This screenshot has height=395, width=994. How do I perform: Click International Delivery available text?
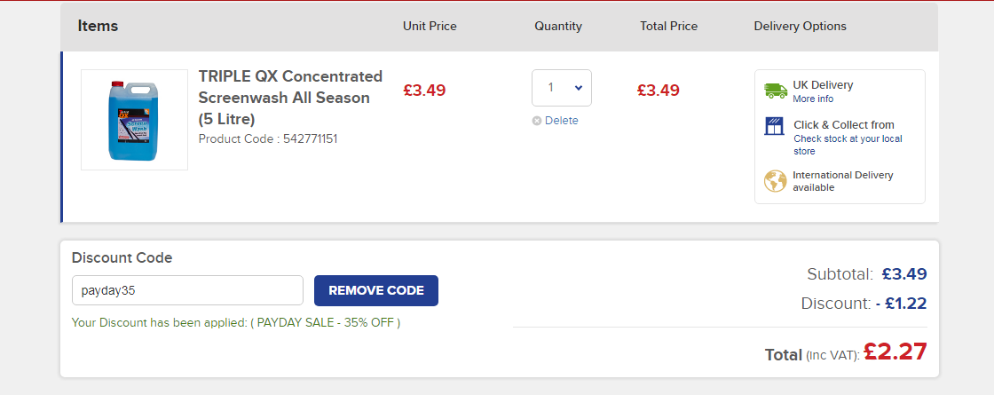click(842, 181)
